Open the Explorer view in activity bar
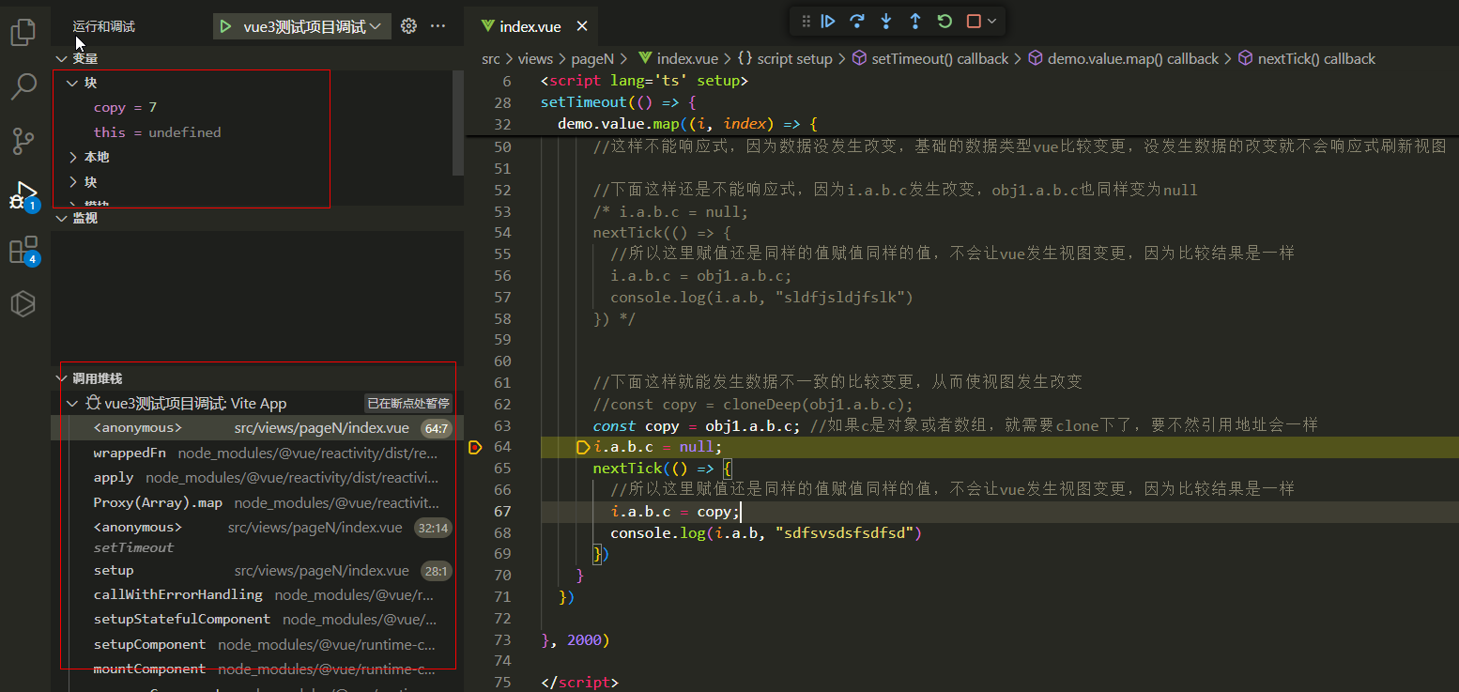Viewport: 1459px width, 692px height. (x=23, y=33)
